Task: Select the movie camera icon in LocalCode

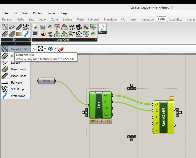Action: coord(79,27)
